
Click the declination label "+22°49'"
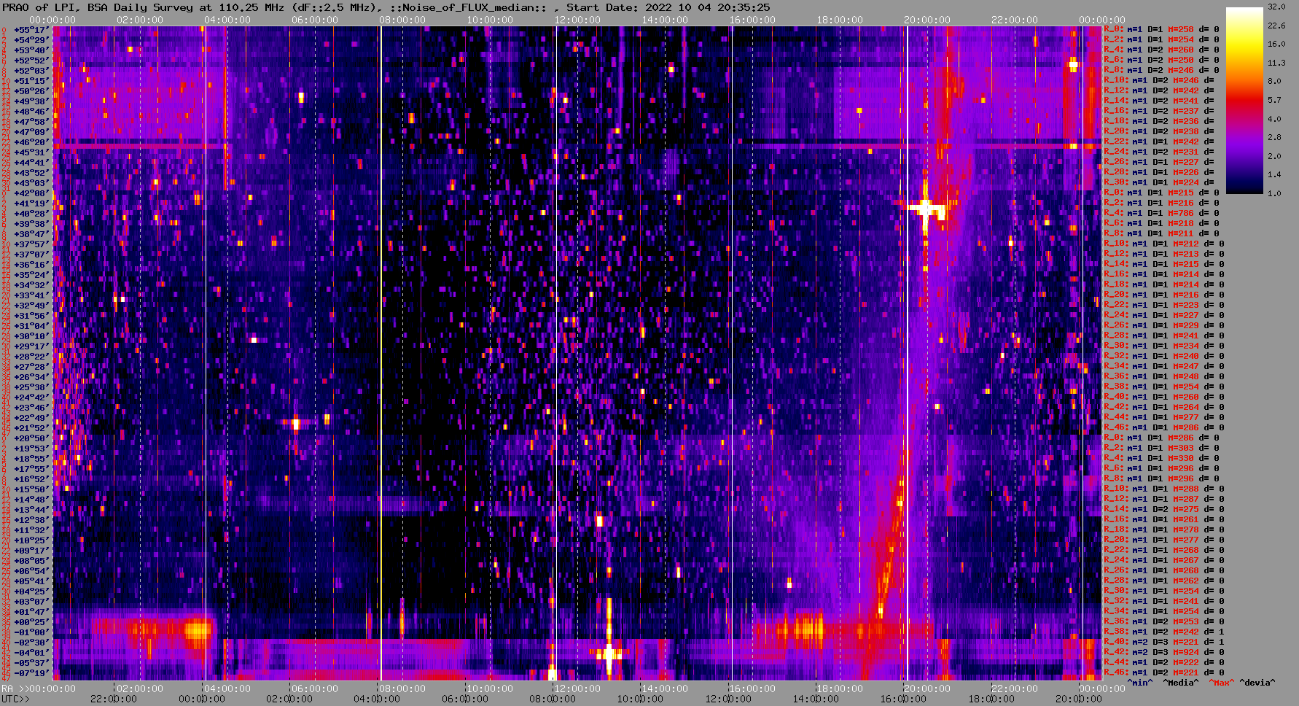pos(31,418)
